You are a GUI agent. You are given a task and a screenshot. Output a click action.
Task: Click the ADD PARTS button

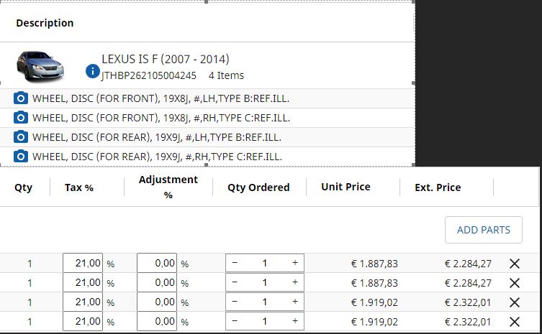483,230
